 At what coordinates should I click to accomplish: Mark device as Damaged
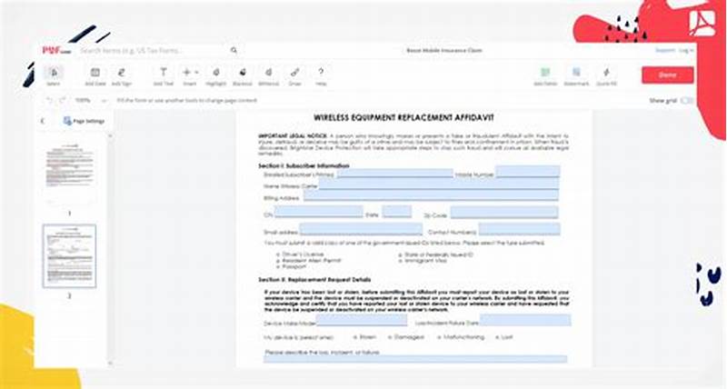coord(405,337)
